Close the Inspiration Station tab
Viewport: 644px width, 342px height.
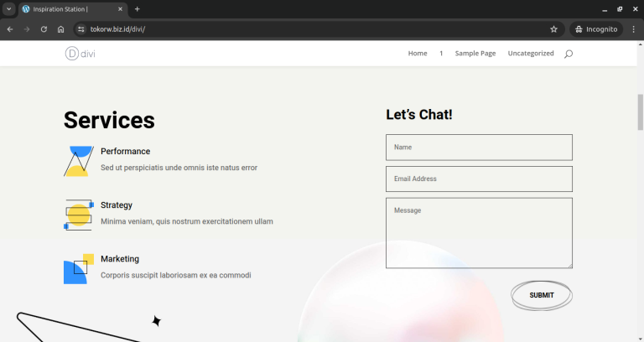(121, 9)
